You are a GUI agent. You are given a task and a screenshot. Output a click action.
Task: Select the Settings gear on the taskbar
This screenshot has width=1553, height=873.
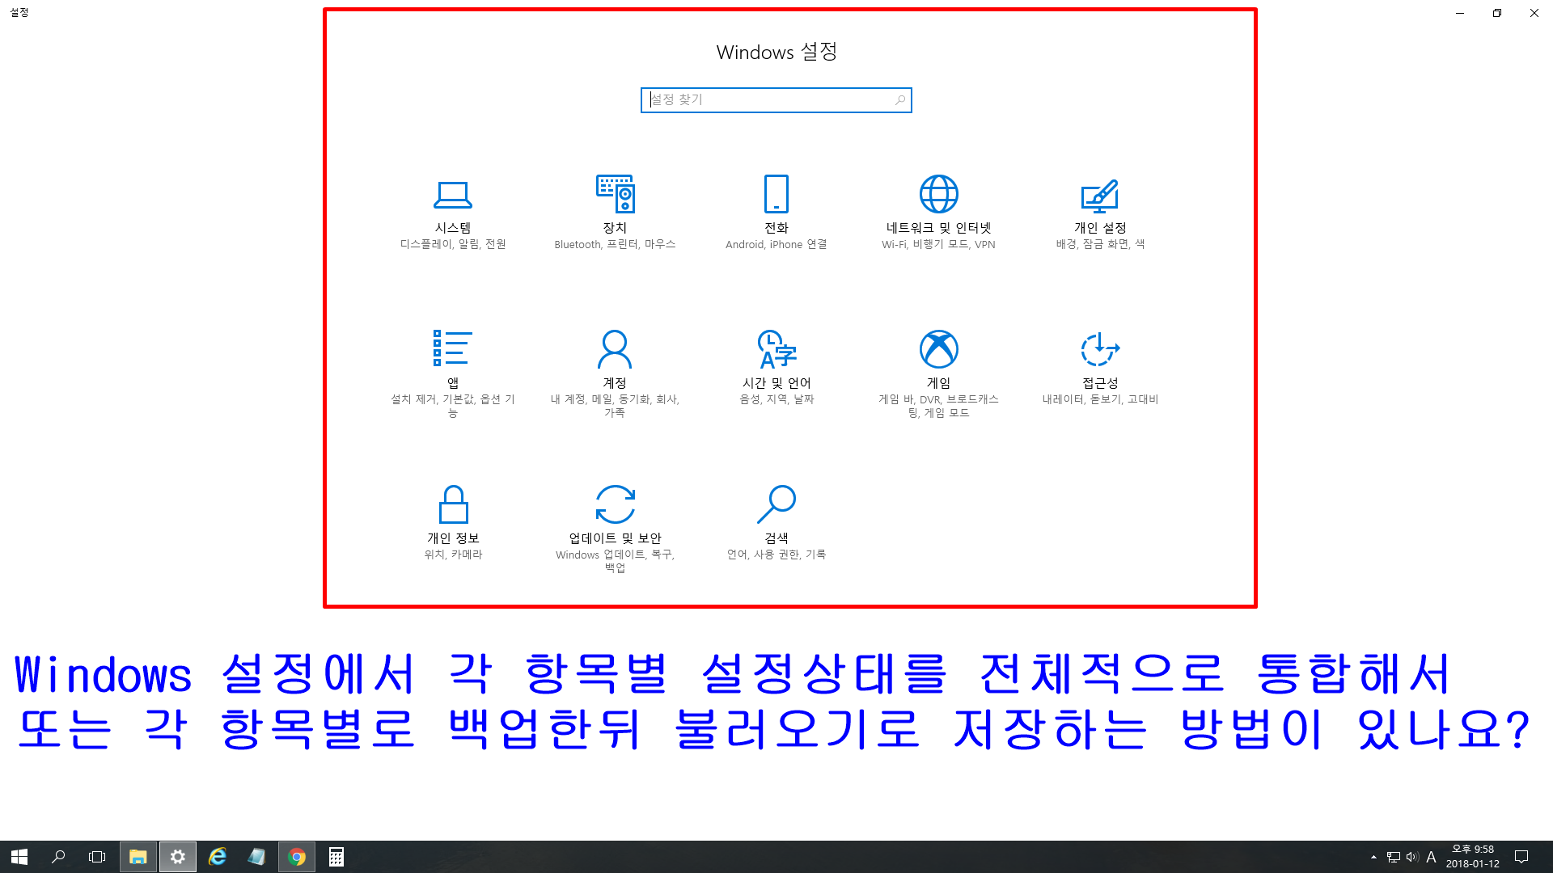(178, 857)
